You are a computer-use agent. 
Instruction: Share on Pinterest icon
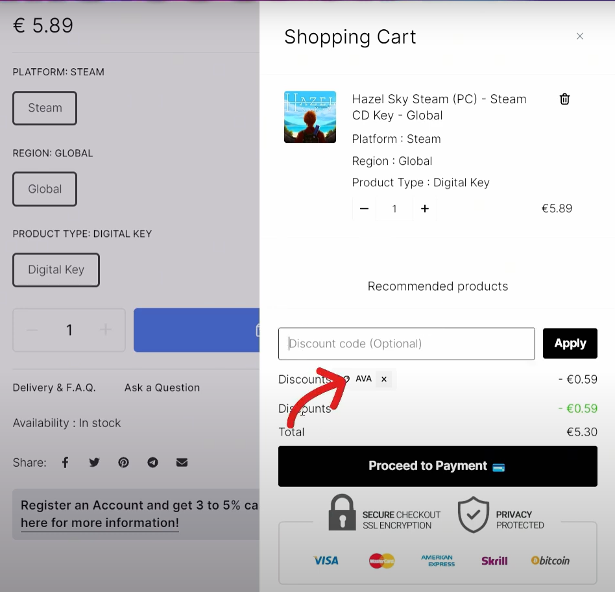click(x=123, y=462)
